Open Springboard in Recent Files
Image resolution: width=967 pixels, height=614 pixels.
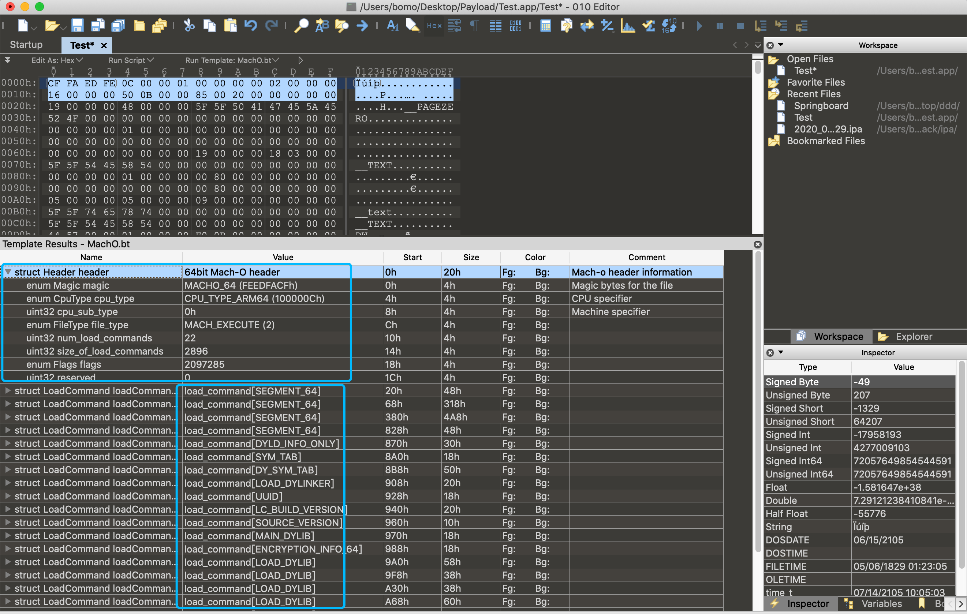[x=821, y=106]
